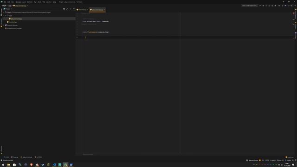Open the Navigate menu
Screen dimensions: 297x167
pos(19,2)
